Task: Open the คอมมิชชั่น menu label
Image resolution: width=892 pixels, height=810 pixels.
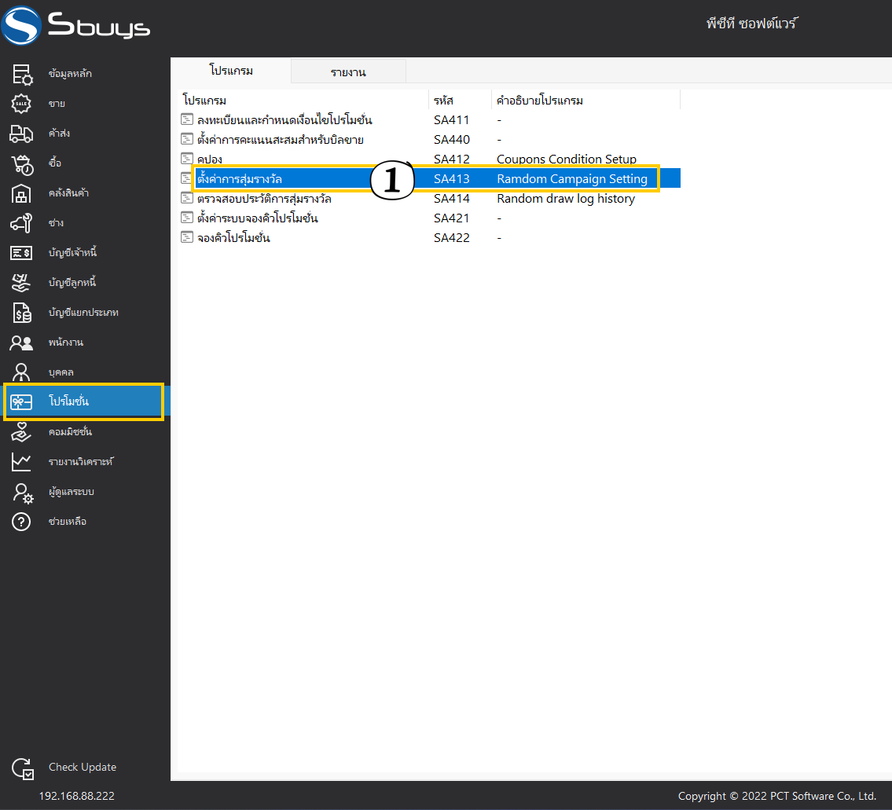Action: [x=70, y=432]
